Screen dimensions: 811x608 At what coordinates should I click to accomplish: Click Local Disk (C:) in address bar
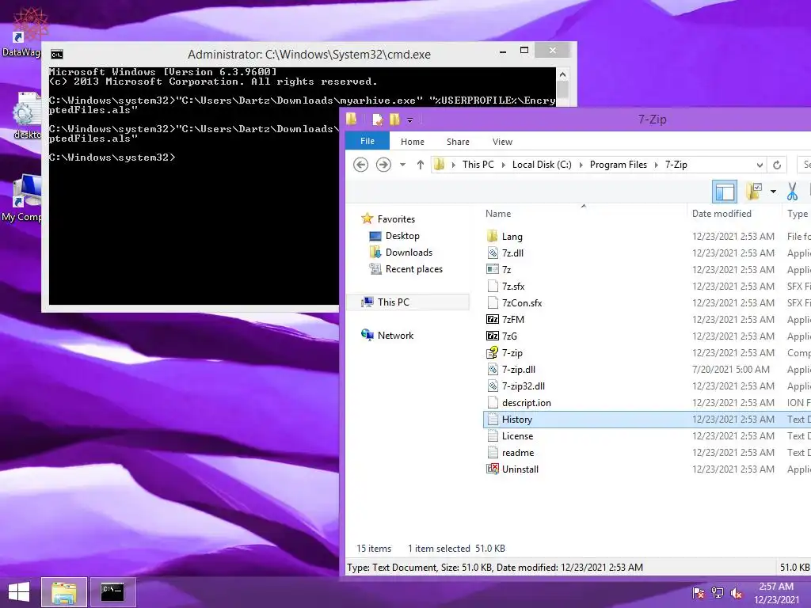point(542,165)
